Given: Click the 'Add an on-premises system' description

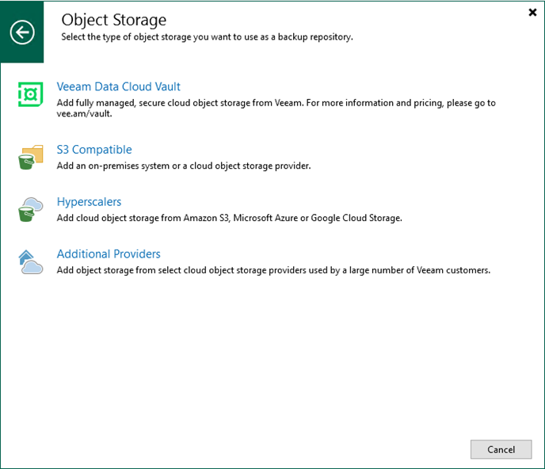Looking at the screenshot, I should 184,166.
